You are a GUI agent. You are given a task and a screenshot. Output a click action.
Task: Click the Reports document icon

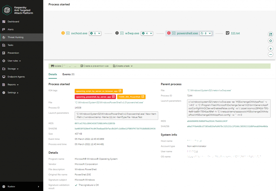click(x=4, y=85)
